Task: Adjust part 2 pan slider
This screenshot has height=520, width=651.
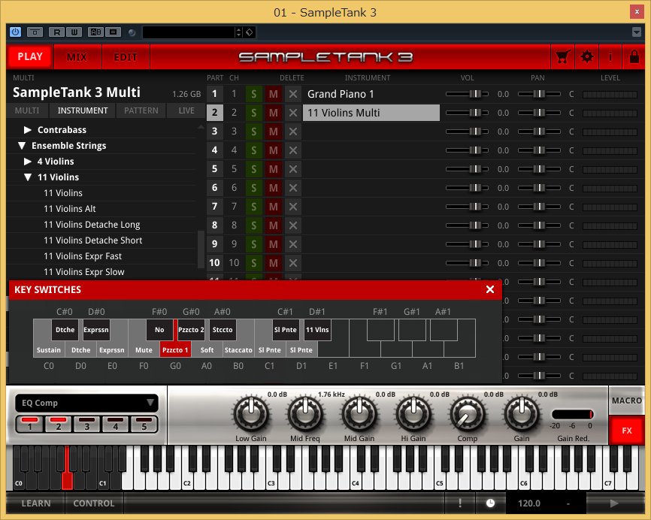Action: click(539, 113)
